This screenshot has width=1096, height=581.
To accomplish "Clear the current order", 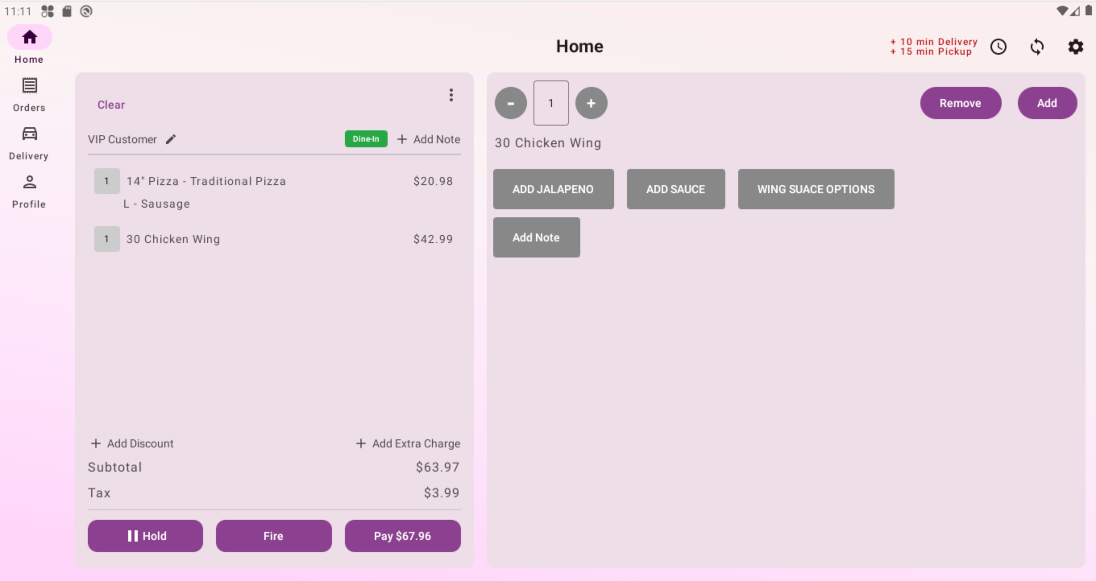I will 111,105.
